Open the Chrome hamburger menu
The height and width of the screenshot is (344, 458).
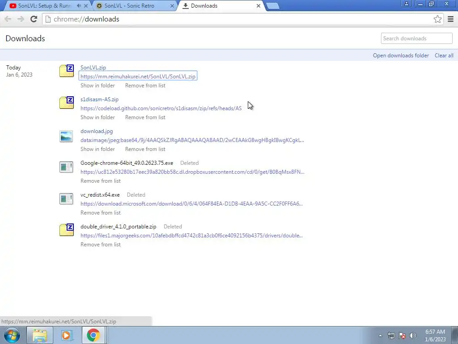(450, 19)
